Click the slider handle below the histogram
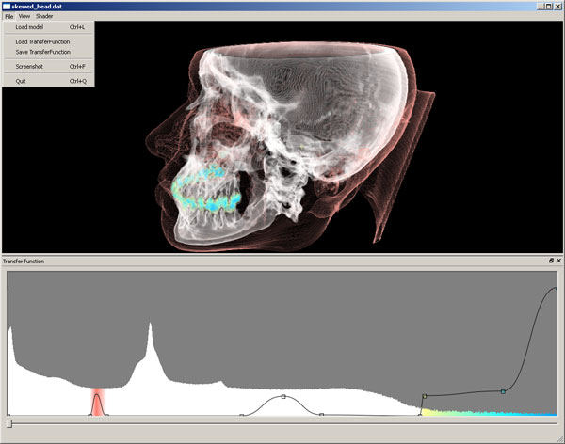The width and height of the screenshot is (565, 444). (9, 424)
